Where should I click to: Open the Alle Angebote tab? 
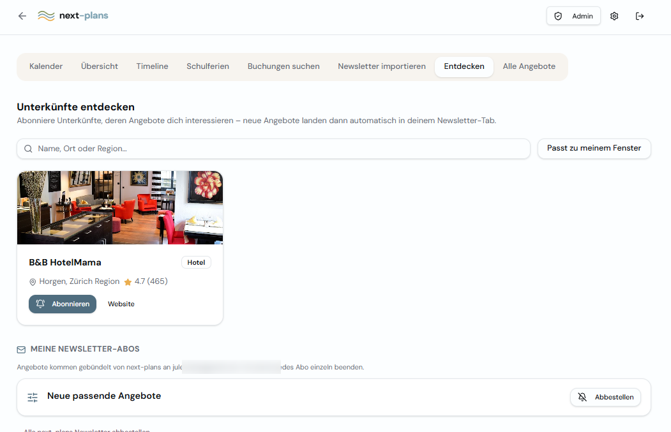coord(529,66)
